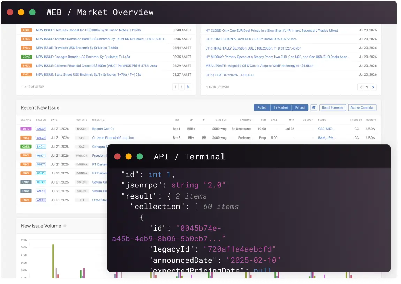
Task: Click the "1 to 10 of 41732" count
Action: pyautogui.click(x=32, y=88)
